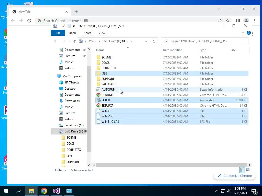Open Customize Quick Access Toolbar dropdown
Image resolution: width=262 pixels, height=196 pixels.
tap(74, 26)
